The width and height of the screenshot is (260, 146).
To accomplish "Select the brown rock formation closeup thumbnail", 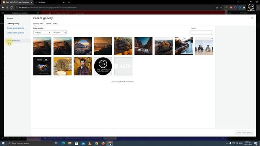I will pyautogui.click(x=123, y=46).
